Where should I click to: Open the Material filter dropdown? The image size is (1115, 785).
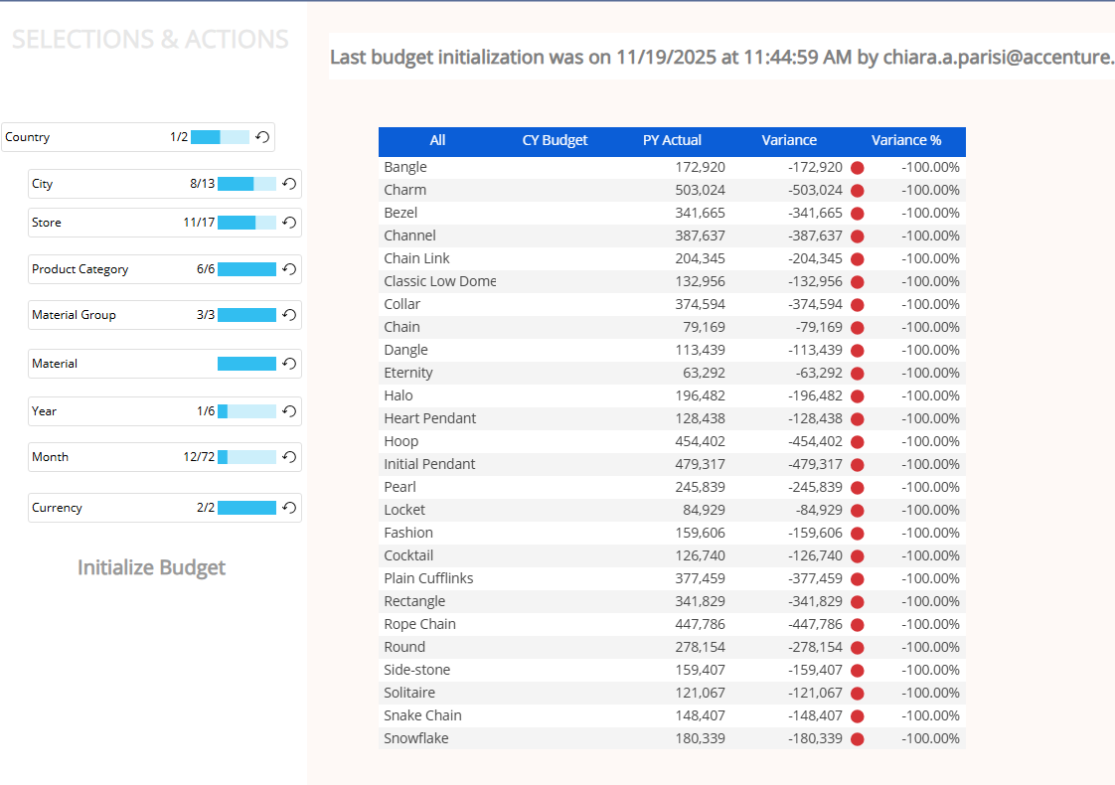(x=165, y=364)
